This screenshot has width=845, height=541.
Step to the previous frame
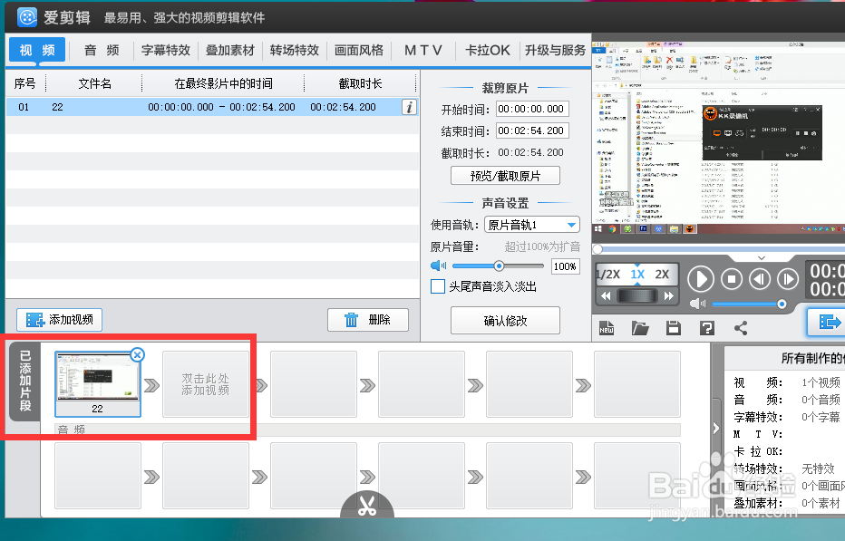[760, 279]
